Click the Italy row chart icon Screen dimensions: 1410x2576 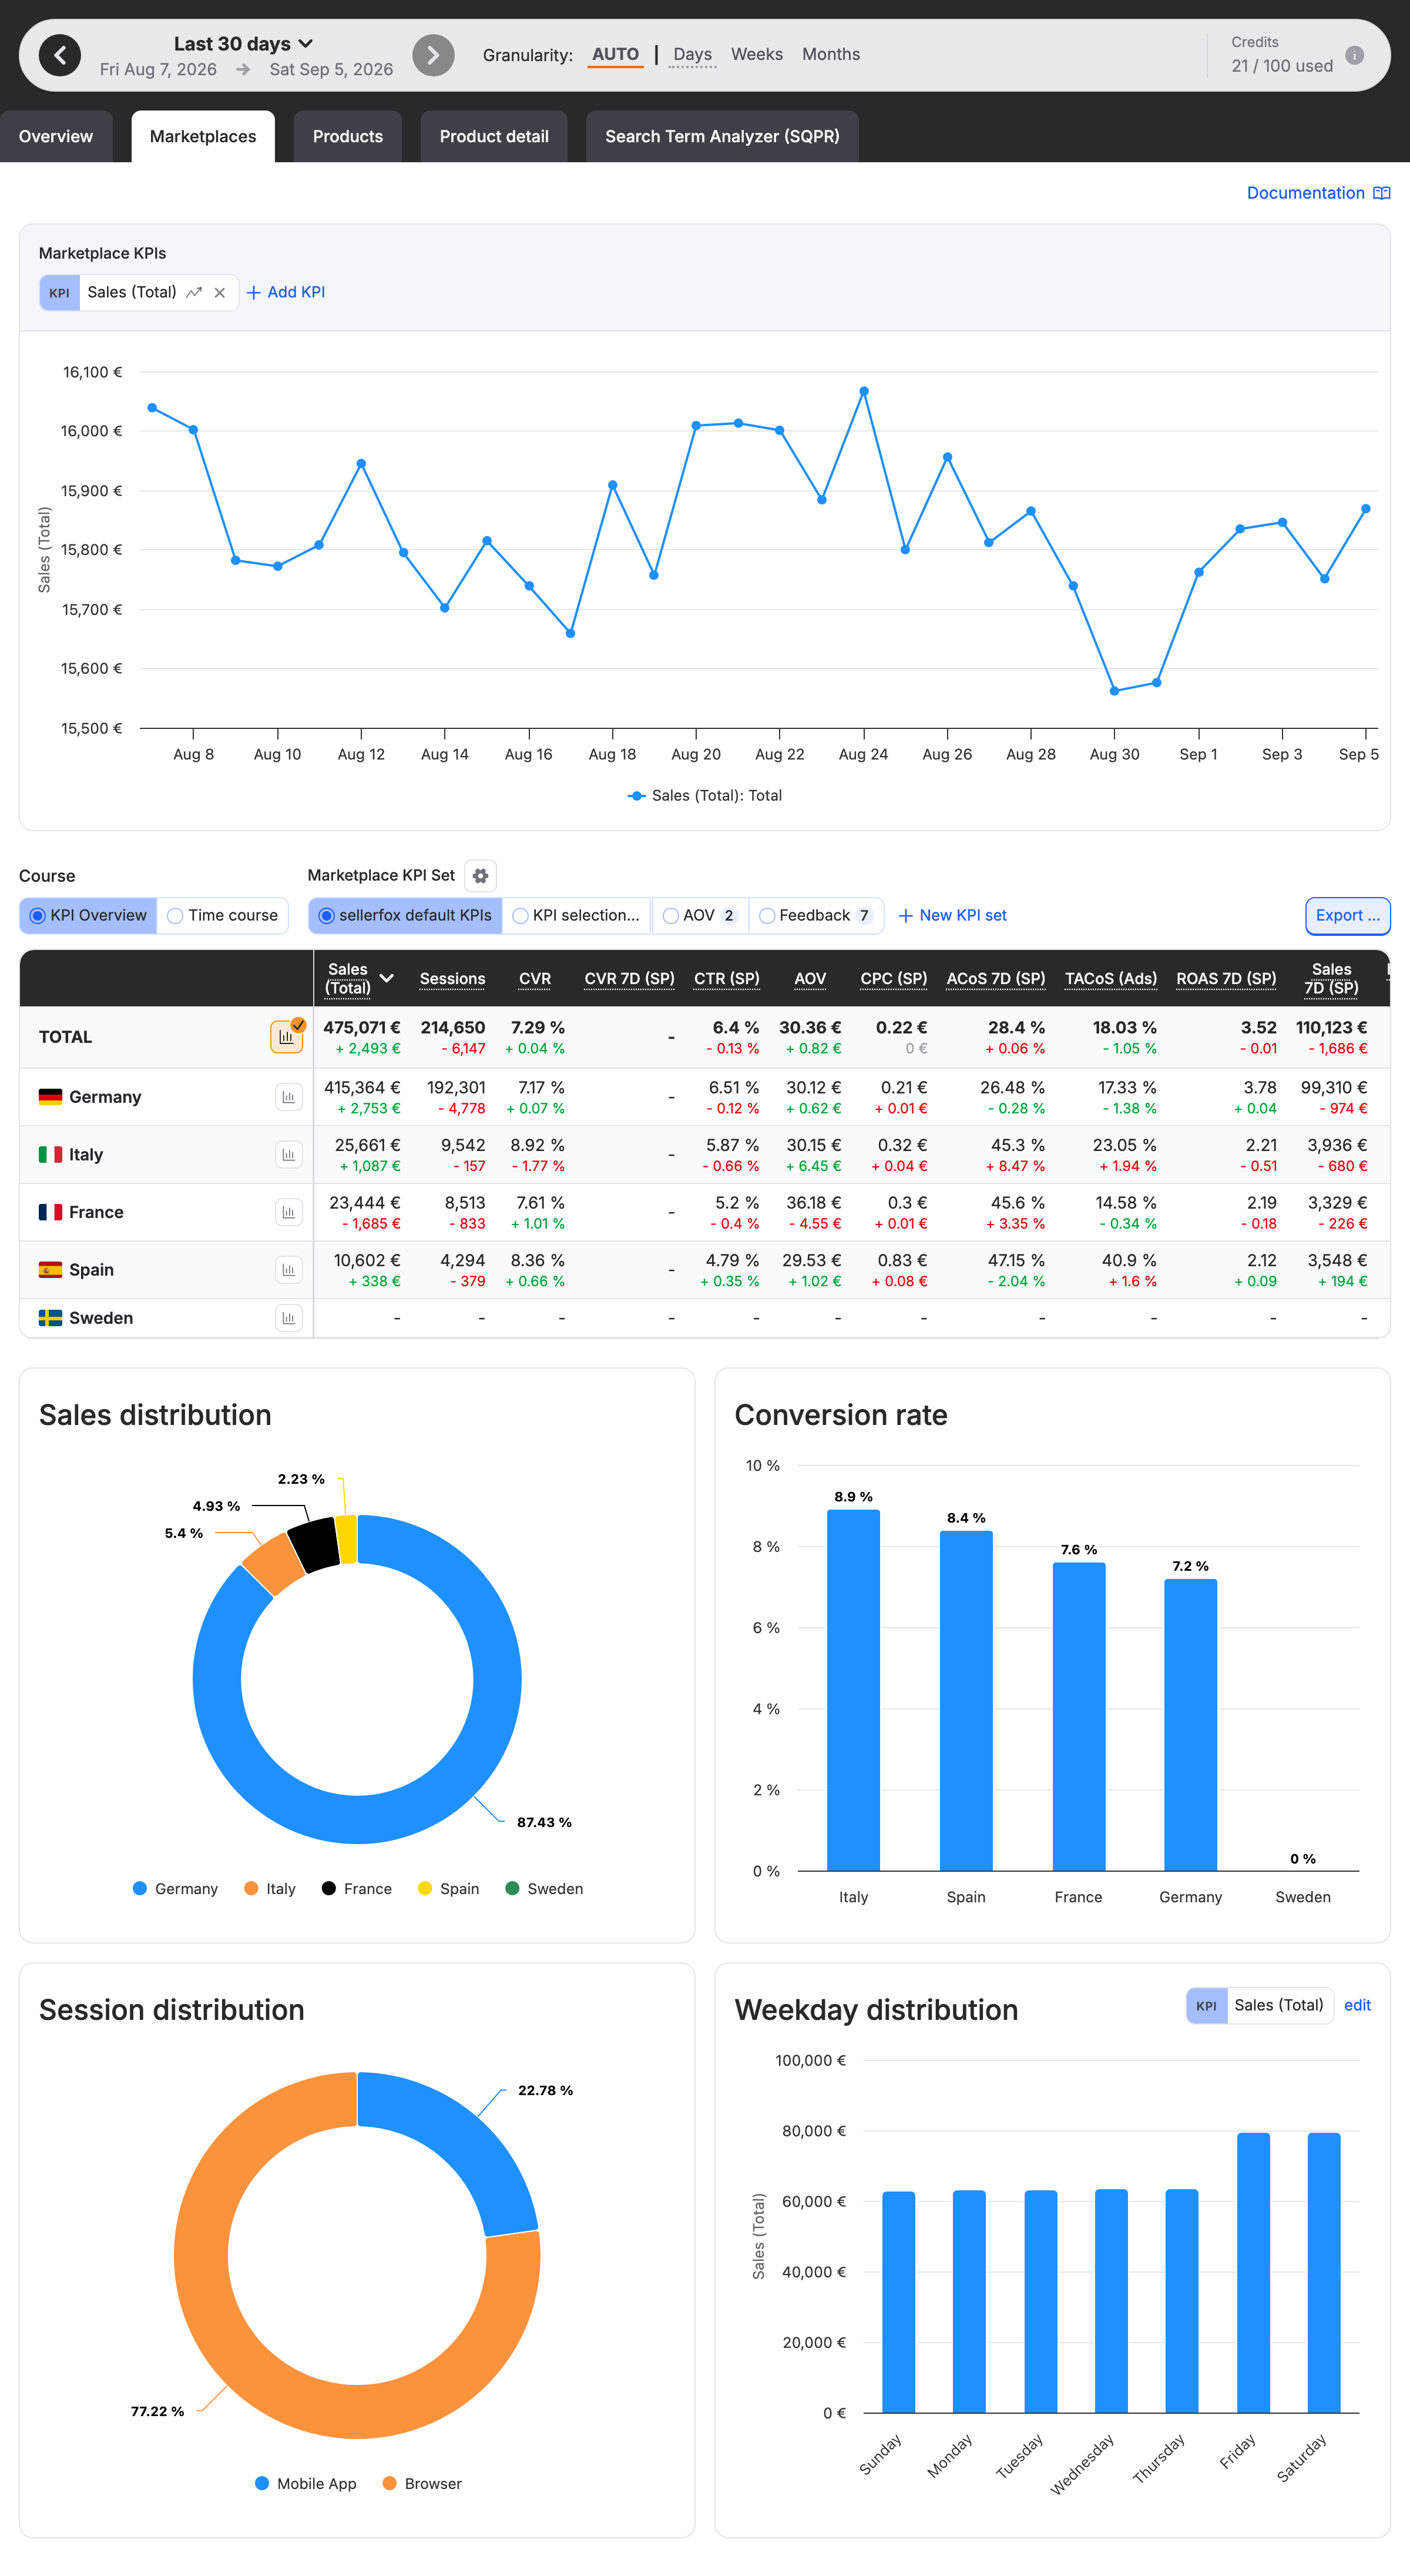(288, 1155)
